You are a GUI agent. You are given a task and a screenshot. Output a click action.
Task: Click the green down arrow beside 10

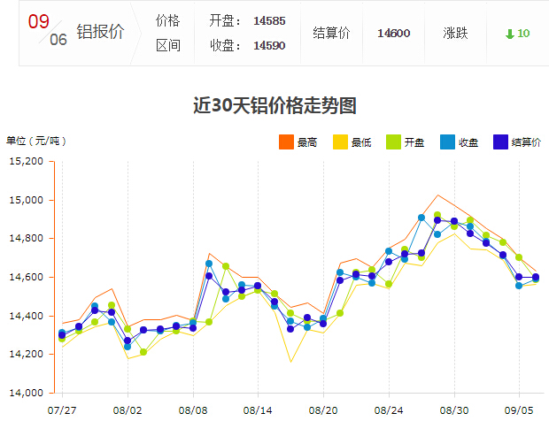(509, 34)
